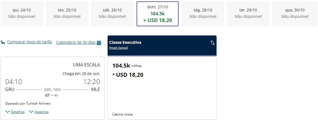Select the sex. 25/10 date tab
Screen dimensions: 318x120
(67, 13)
